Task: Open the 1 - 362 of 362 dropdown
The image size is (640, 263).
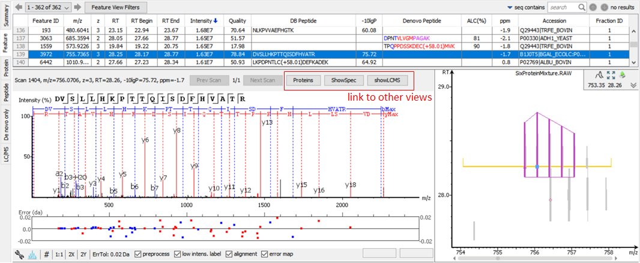Action: coord(48,7)
